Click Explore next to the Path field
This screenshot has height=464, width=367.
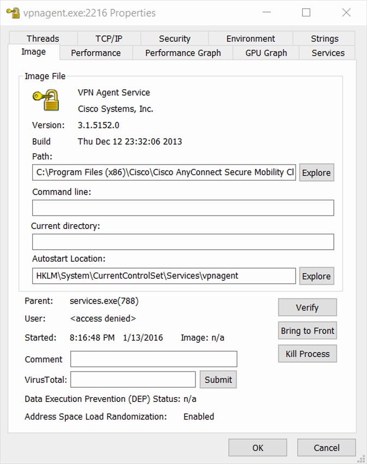316,172
